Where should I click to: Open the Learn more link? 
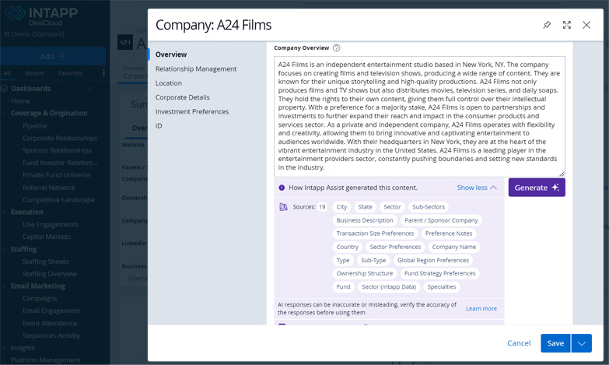pyautogui.click(x=481, y=308)
